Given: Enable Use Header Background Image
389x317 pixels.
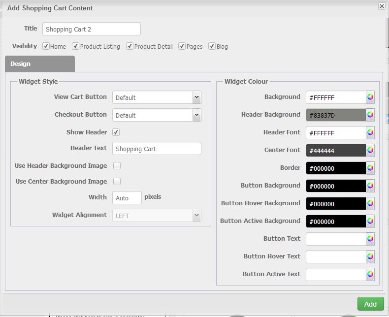Looking at the screenshot, I should [117, 165].
